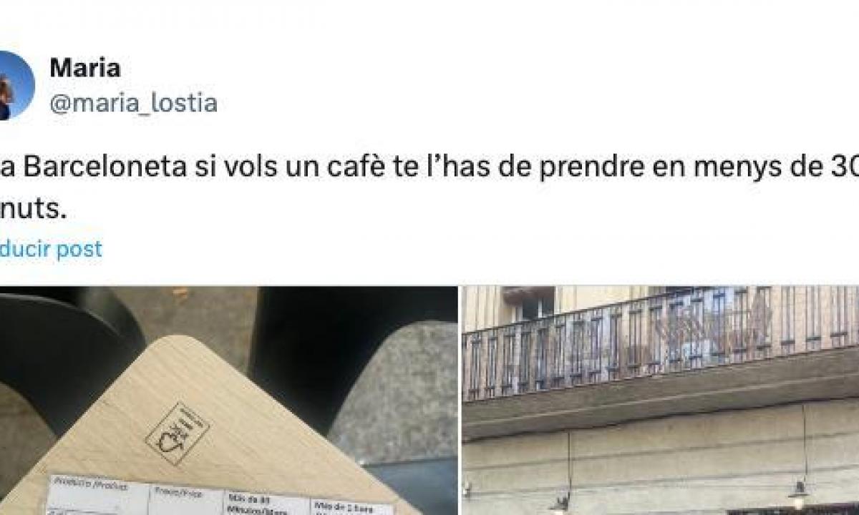
Task: Open the @maria_lostia handle link
Action: click(132, 102)
